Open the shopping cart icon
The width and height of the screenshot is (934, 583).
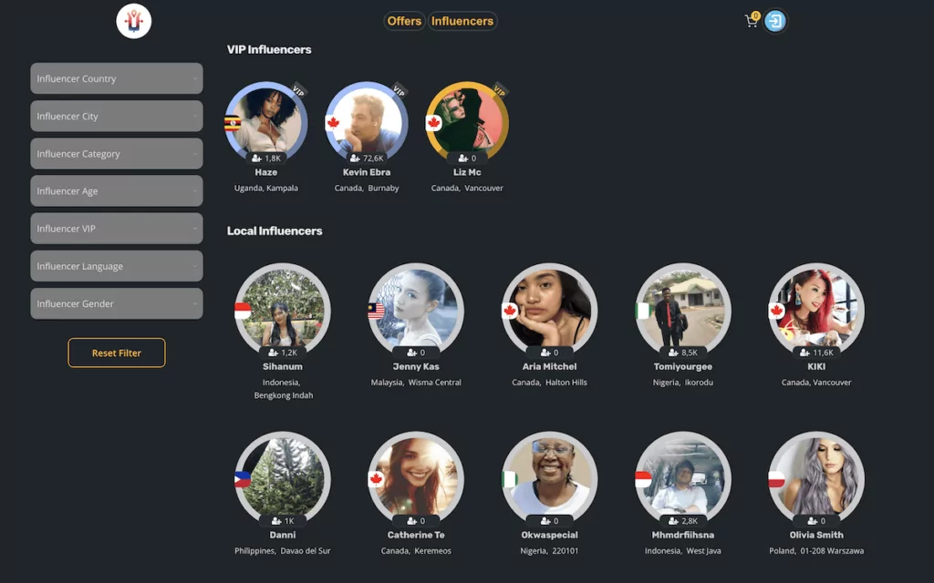pos(752,22)
